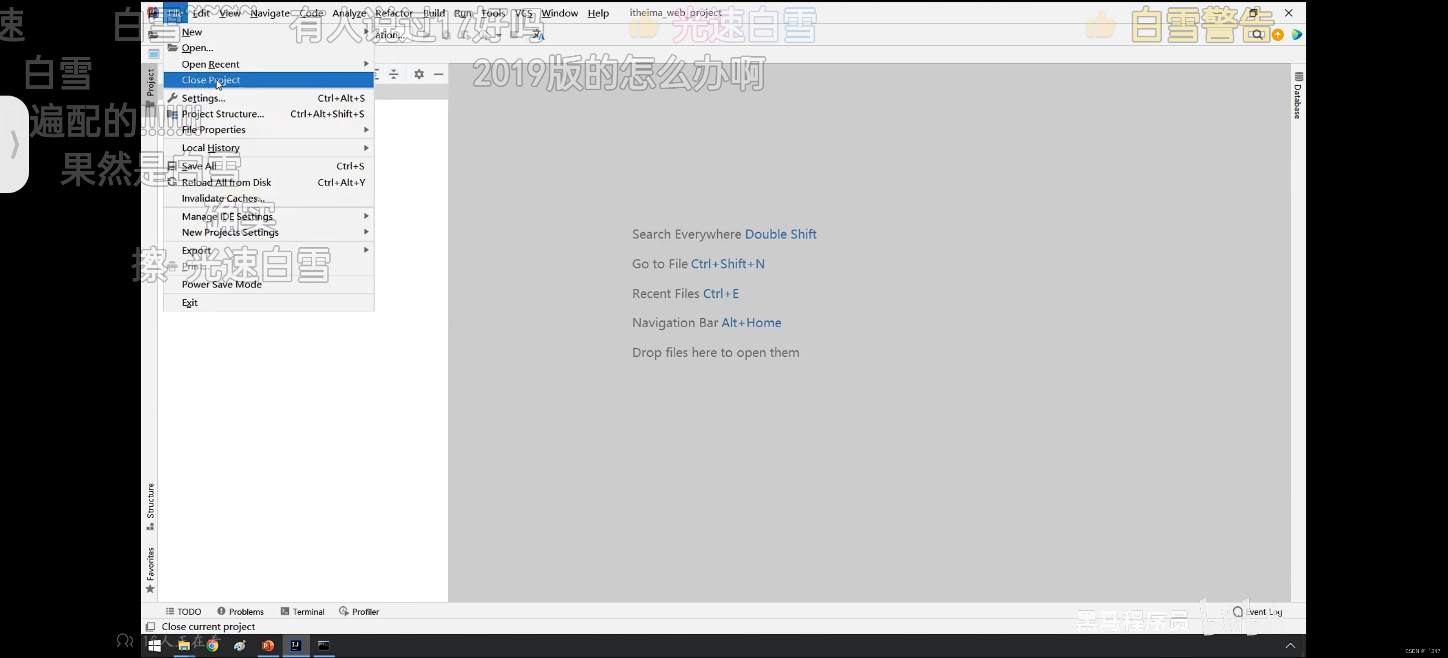
Task: Open the Problems tool window
Action: 240,611
